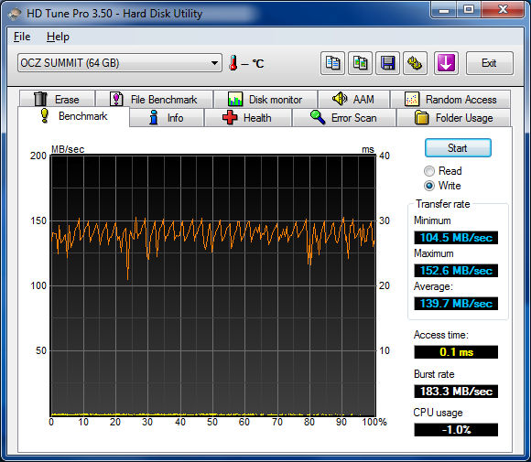The image size is (531, 462).
Task: Click the trash can icon on Erase tab
Action: tap(40, 99)
